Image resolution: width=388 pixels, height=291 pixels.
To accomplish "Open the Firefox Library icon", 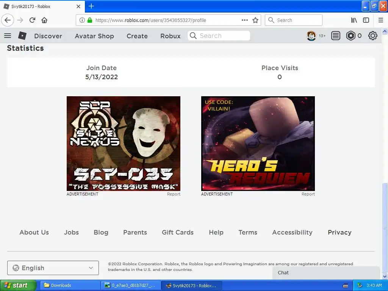I will pyautogui.click(x=354, y=20).
